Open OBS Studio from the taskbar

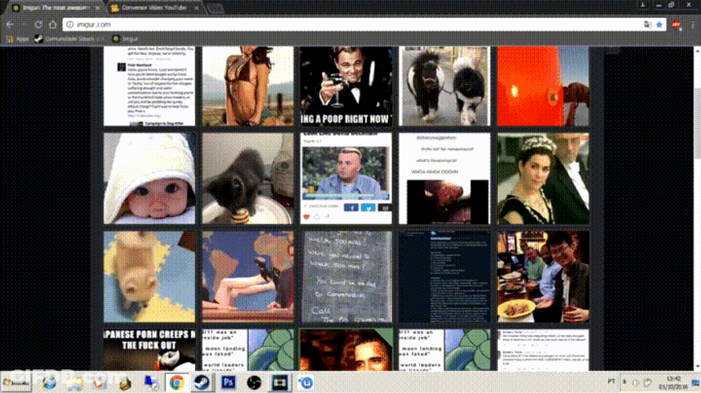coord(254,382)
